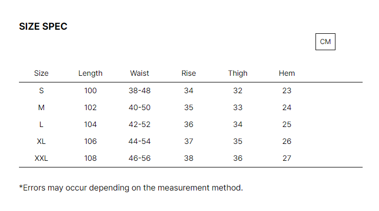Click size L row label
The height and width of the screenshot is (211, 379).
tap(41, 124)
